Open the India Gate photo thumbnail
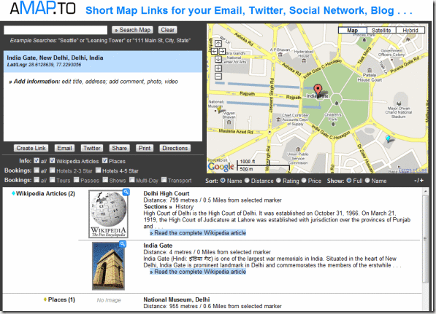This screenshot has height=314, width=436. (x=108, y=266)
